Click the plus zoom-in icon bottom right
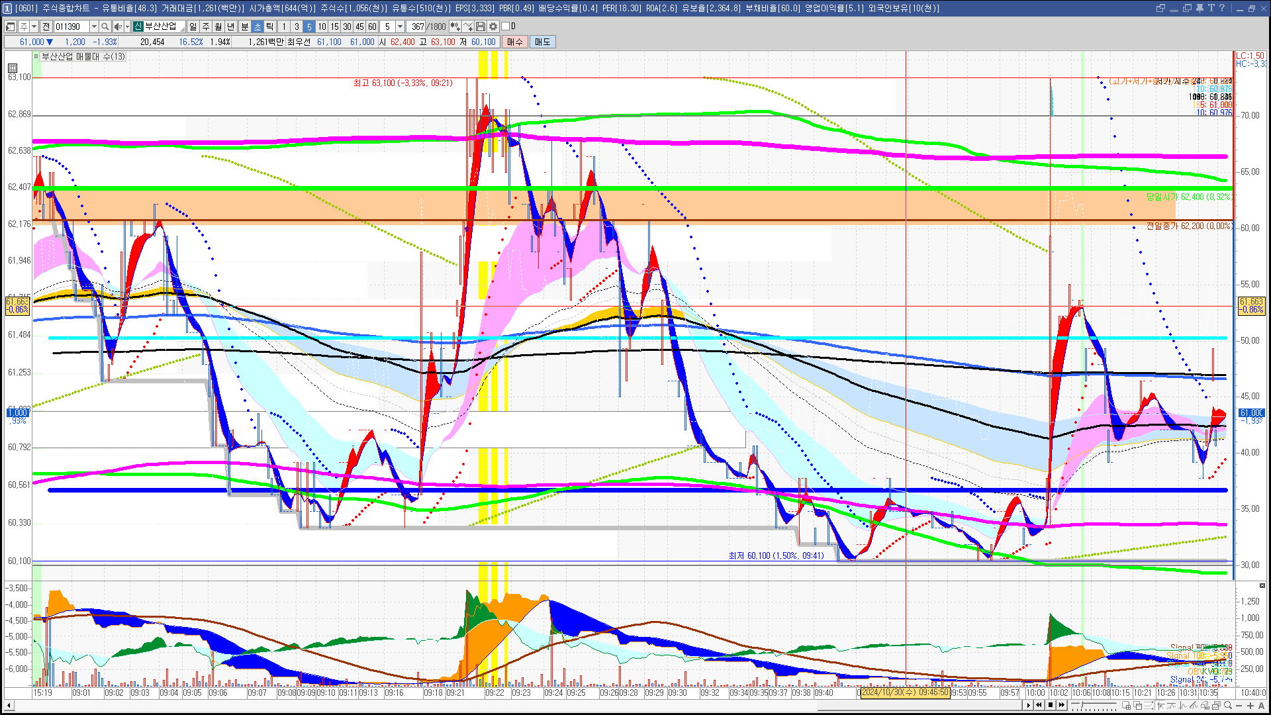The height and width of the screenshot is (715, 1271). click(1250, 705)
